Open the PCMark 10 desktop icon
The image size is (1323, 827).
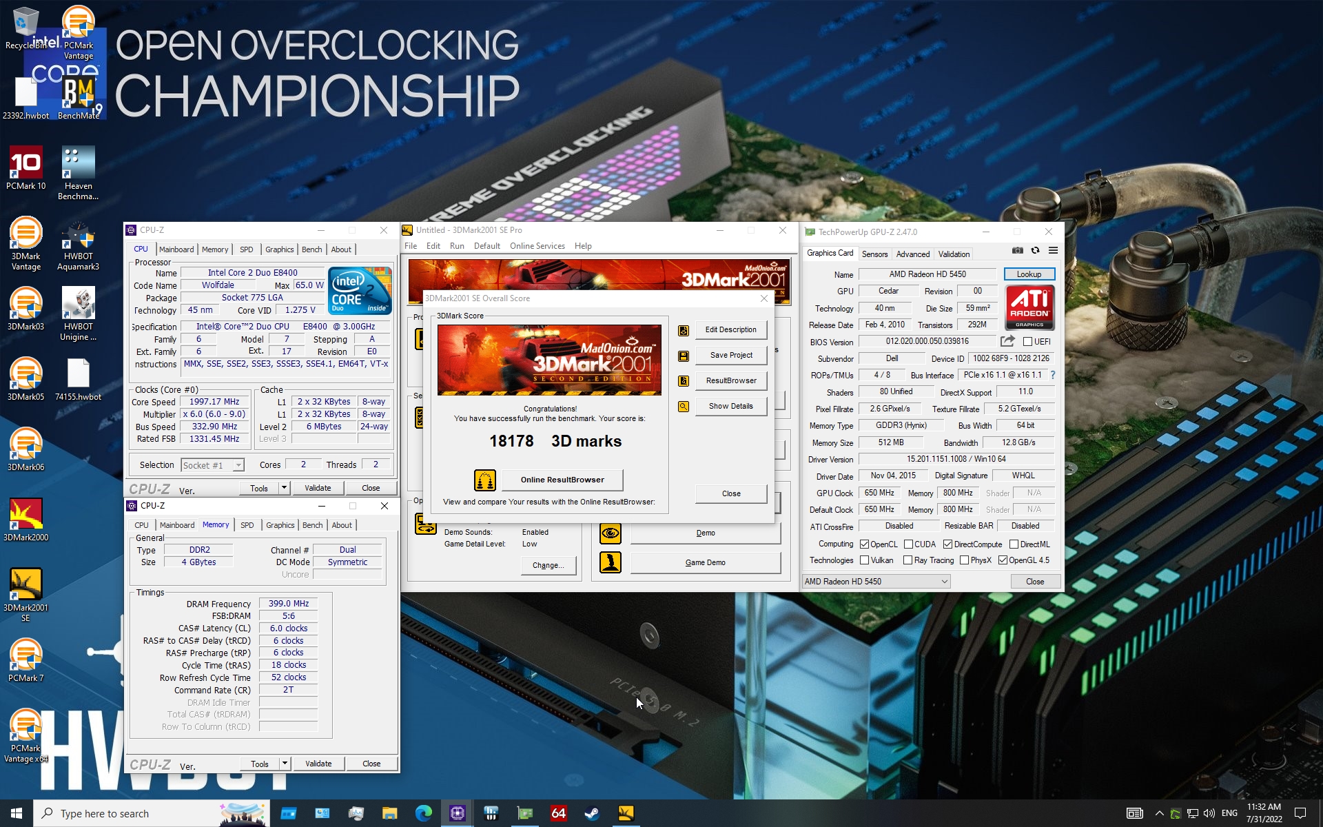pyautogui.click(x=26, y=167)
